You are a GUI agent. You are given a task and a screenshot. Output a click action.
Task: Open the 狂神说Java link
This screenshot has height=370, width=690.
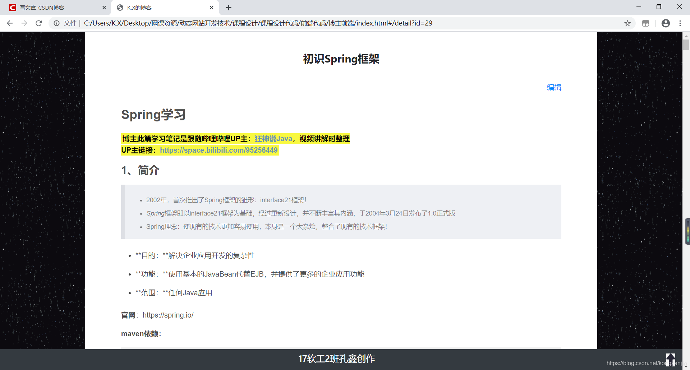[273, 139]
